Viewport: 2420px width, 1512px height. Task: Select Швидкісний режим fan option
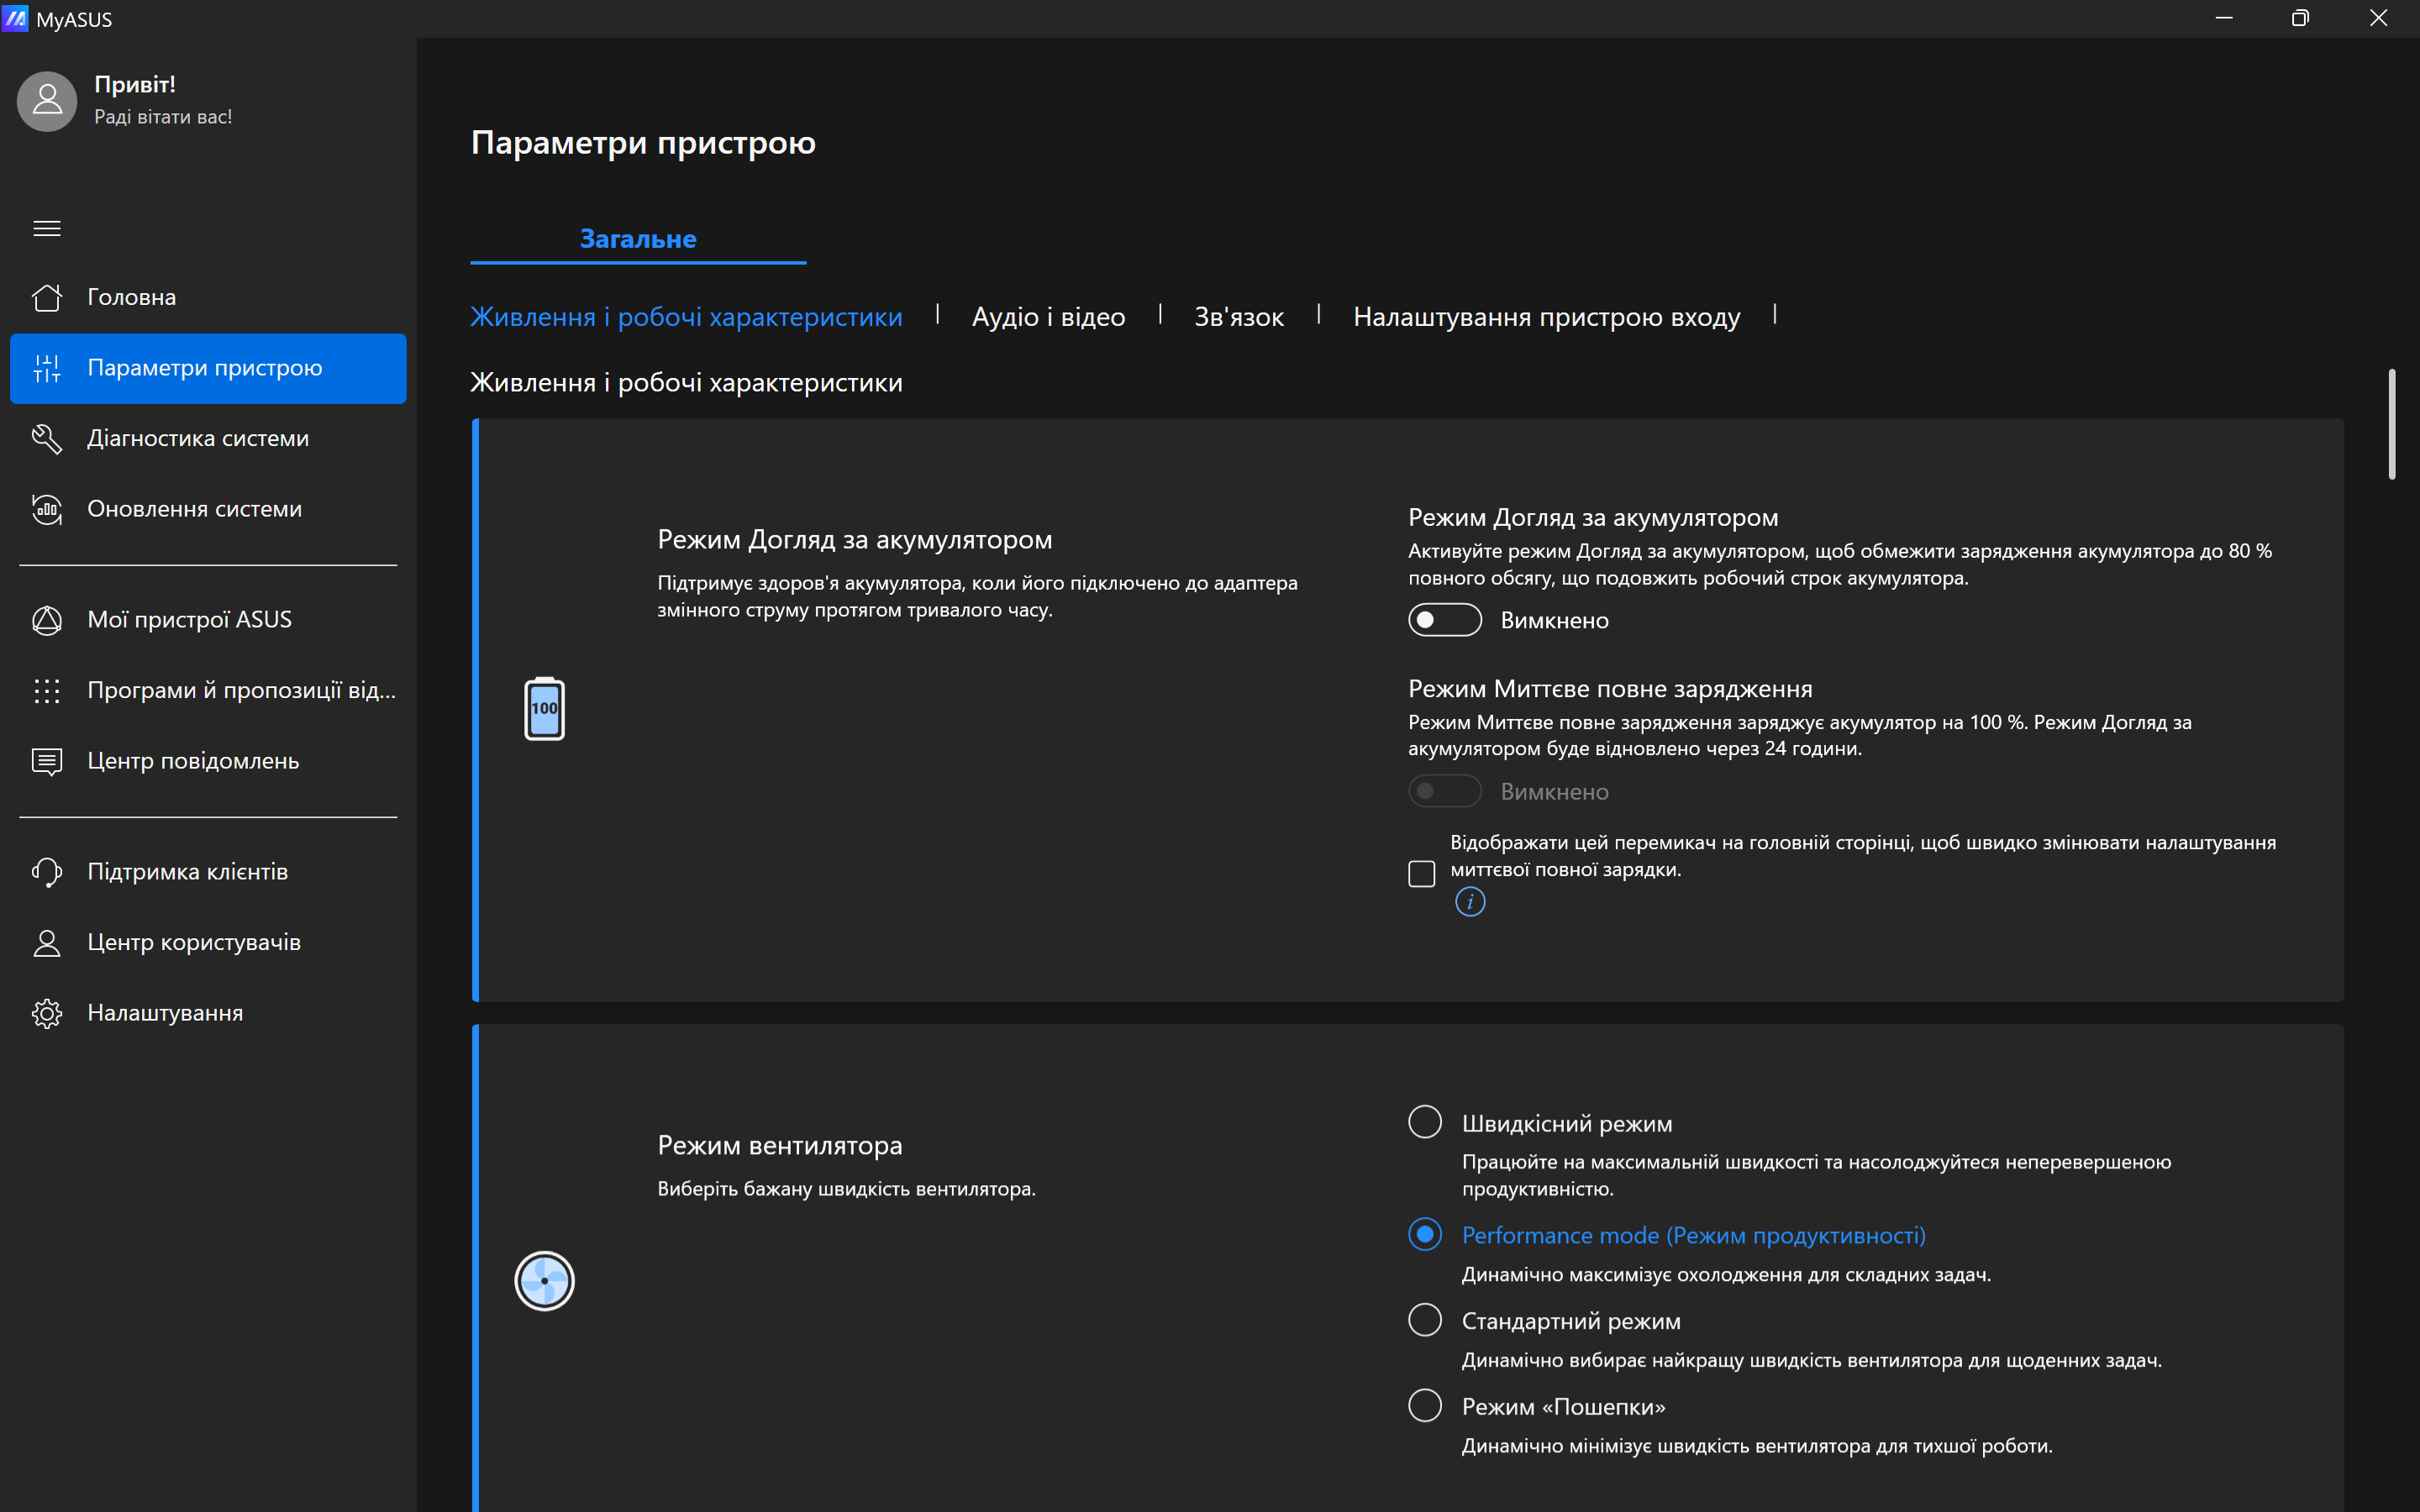(x=1424, y=1122)
